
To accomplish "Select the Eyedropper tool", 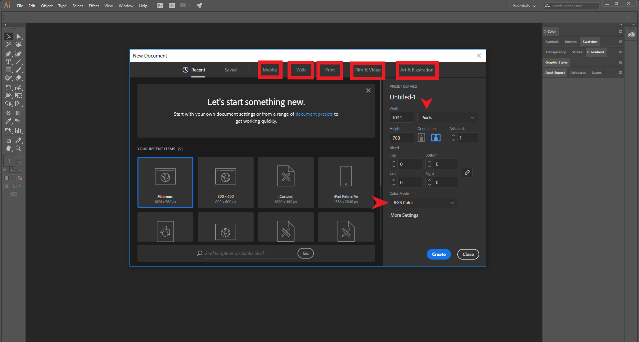I will pos(8,121).
